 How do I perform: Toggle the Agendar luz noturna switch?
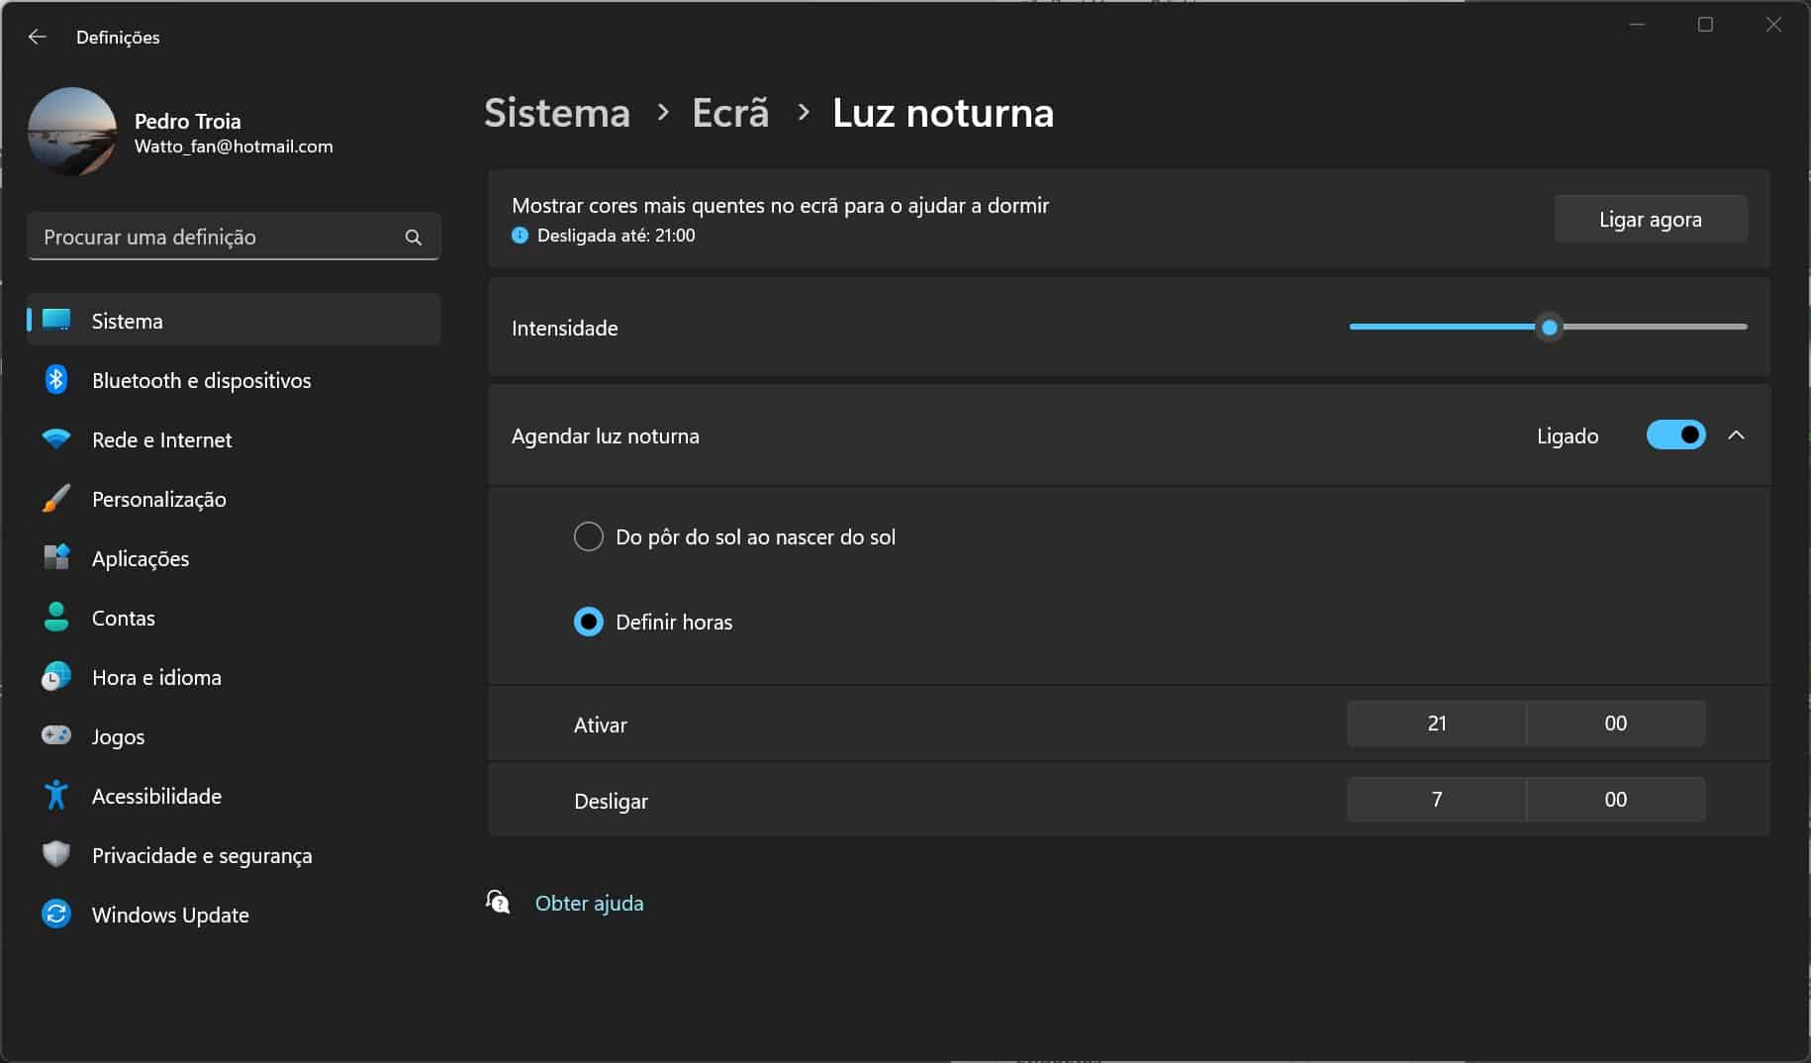(x=1674, y=435)
